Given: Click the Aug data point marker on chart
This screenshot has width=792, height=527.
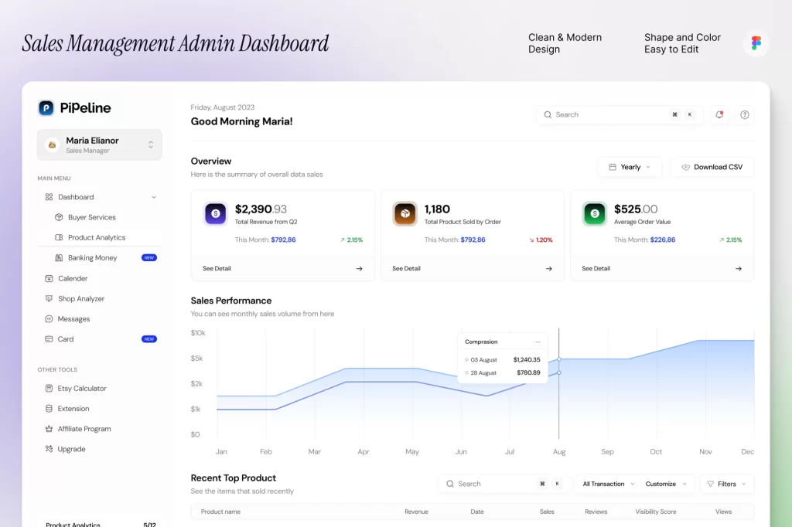Looking at the screenshot, I should coord(559,359).
